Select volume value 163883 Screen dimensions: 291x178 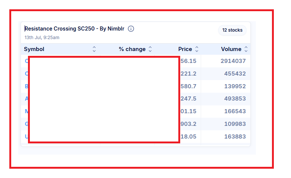click(235, 137)
